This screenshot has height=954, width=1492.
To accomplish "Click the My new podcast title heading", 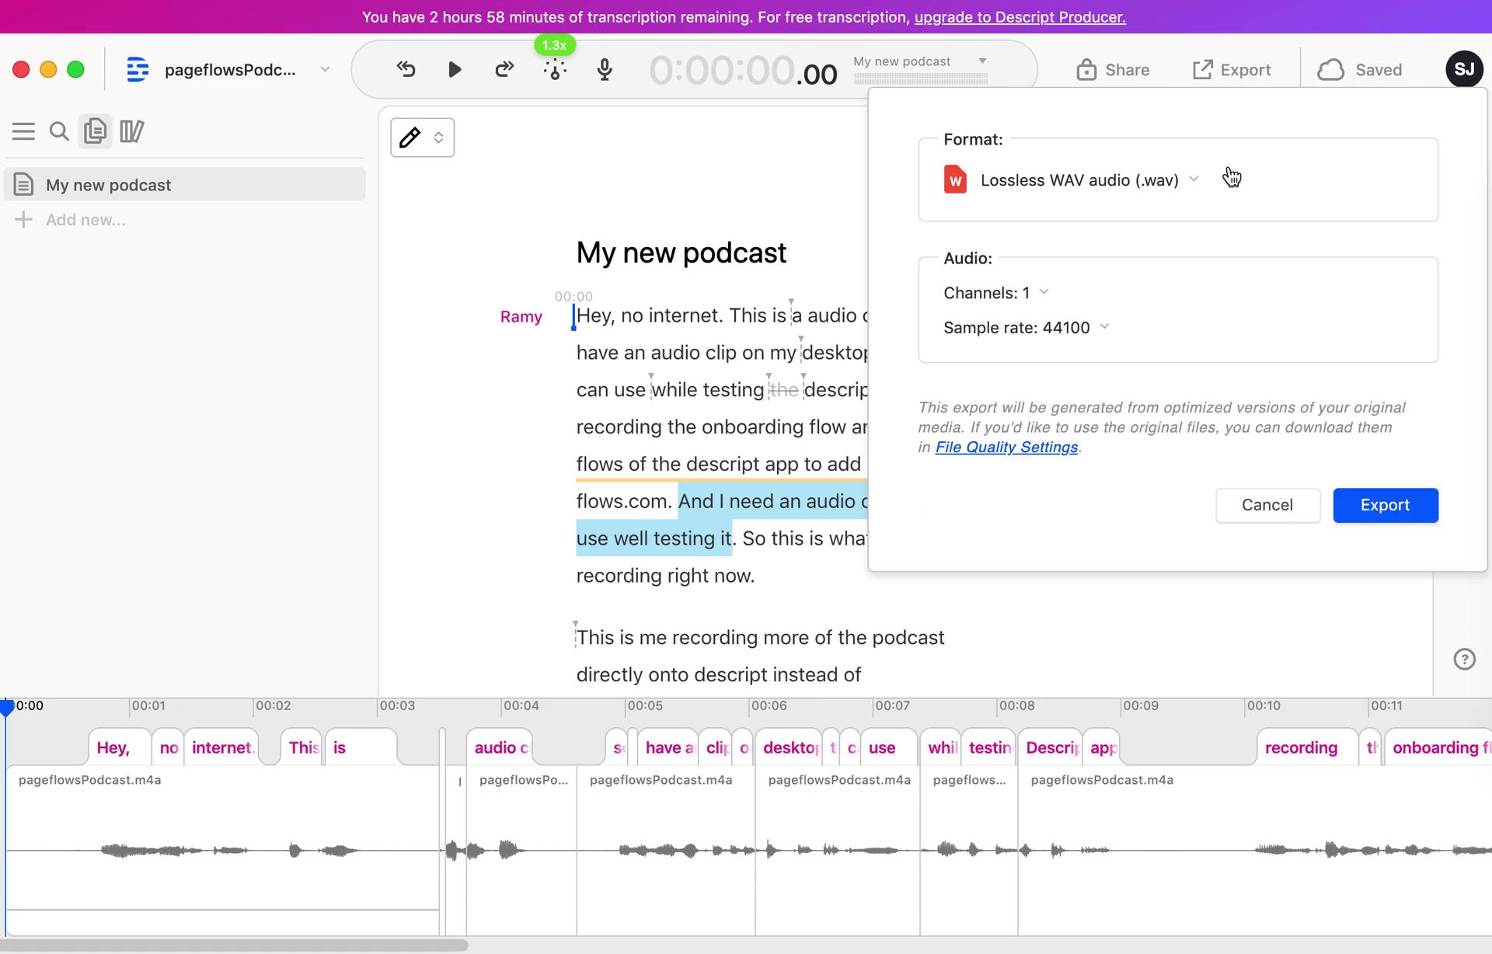I will [x=682, y=253].
